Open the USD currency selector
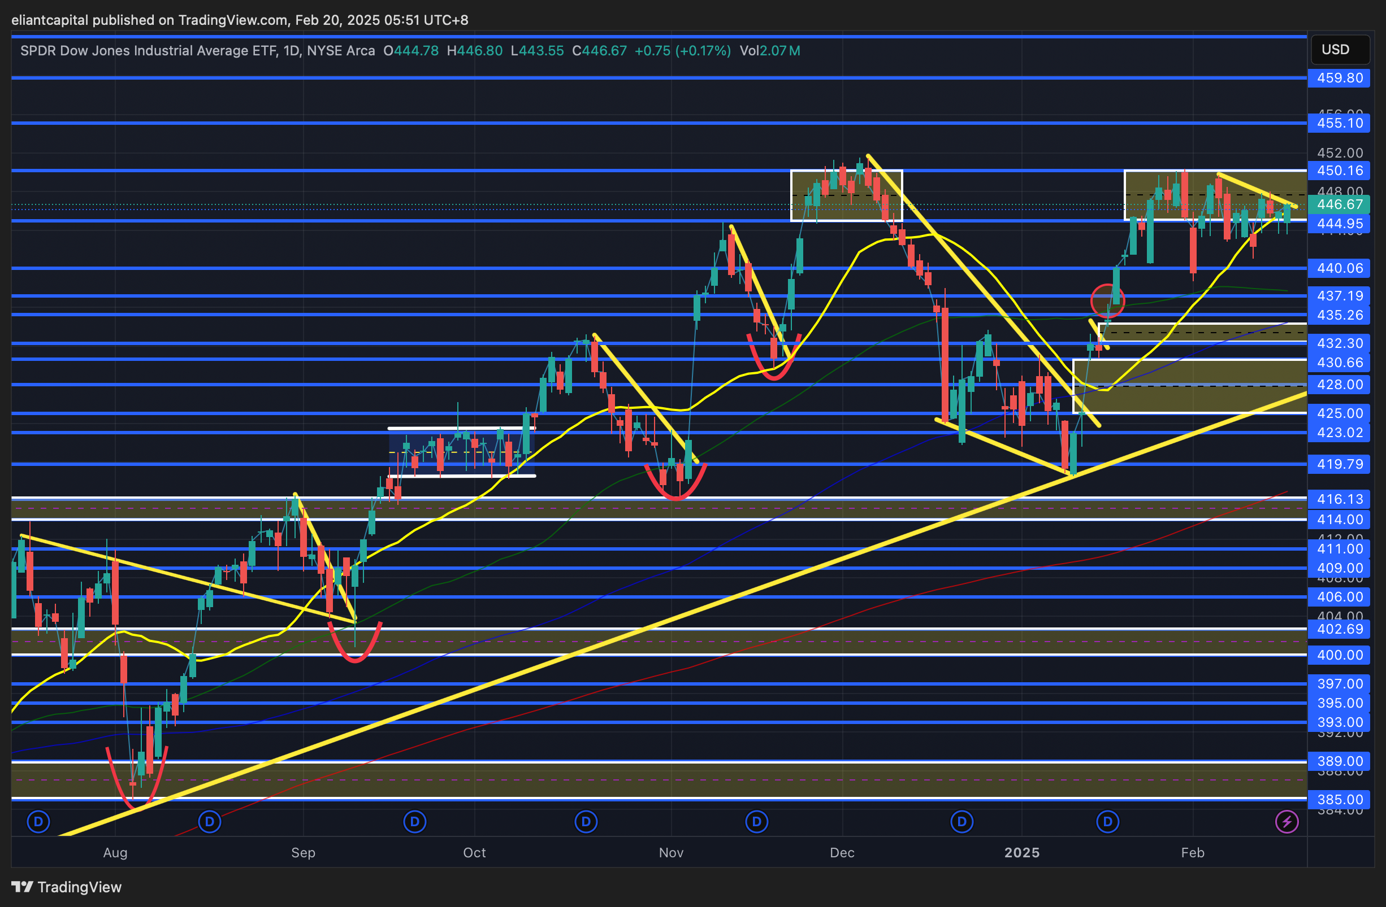This screenshot has width=1386, height=907. pos(1340,50)
